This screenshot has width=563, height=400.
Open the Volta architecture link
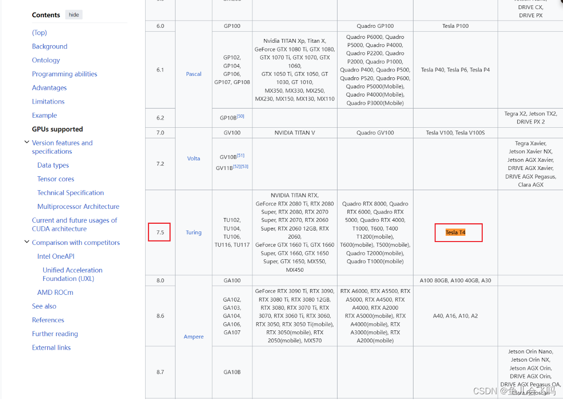click(x=194, y=158)
